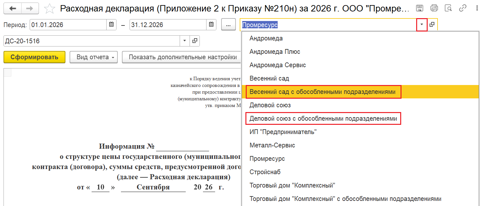The width and height of the screenshot is (480, 206).
Task: Choose Весенний сад organization
Action: tap(360, 78)
